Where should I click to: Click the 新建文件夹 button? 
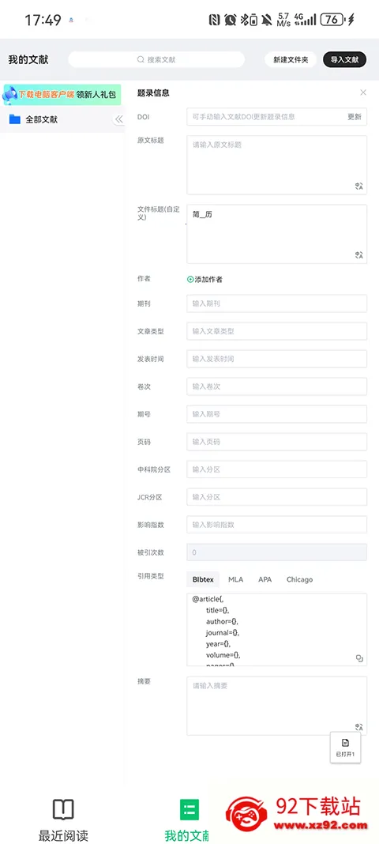291,60
